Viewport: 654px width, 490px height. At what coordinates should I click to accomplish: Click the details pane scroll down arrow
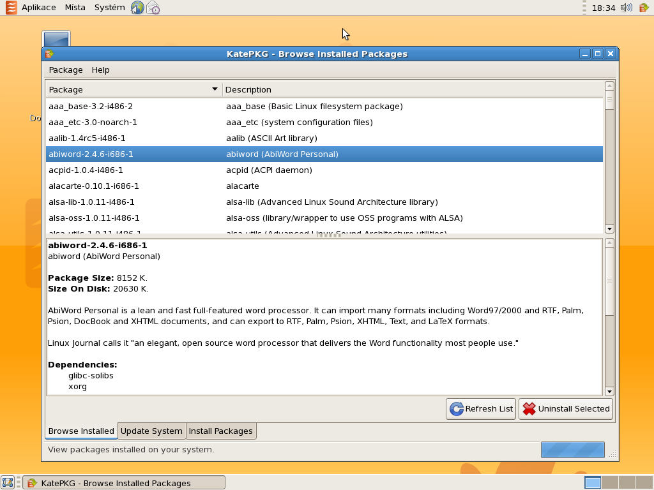click(609, 391)
